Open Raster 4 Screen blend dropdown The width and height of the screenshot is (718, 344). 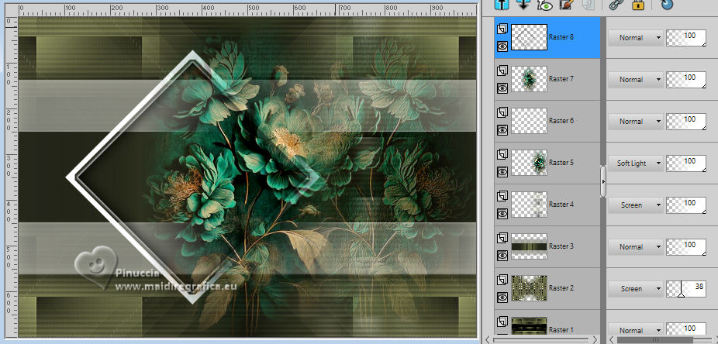tap(636, 205)
